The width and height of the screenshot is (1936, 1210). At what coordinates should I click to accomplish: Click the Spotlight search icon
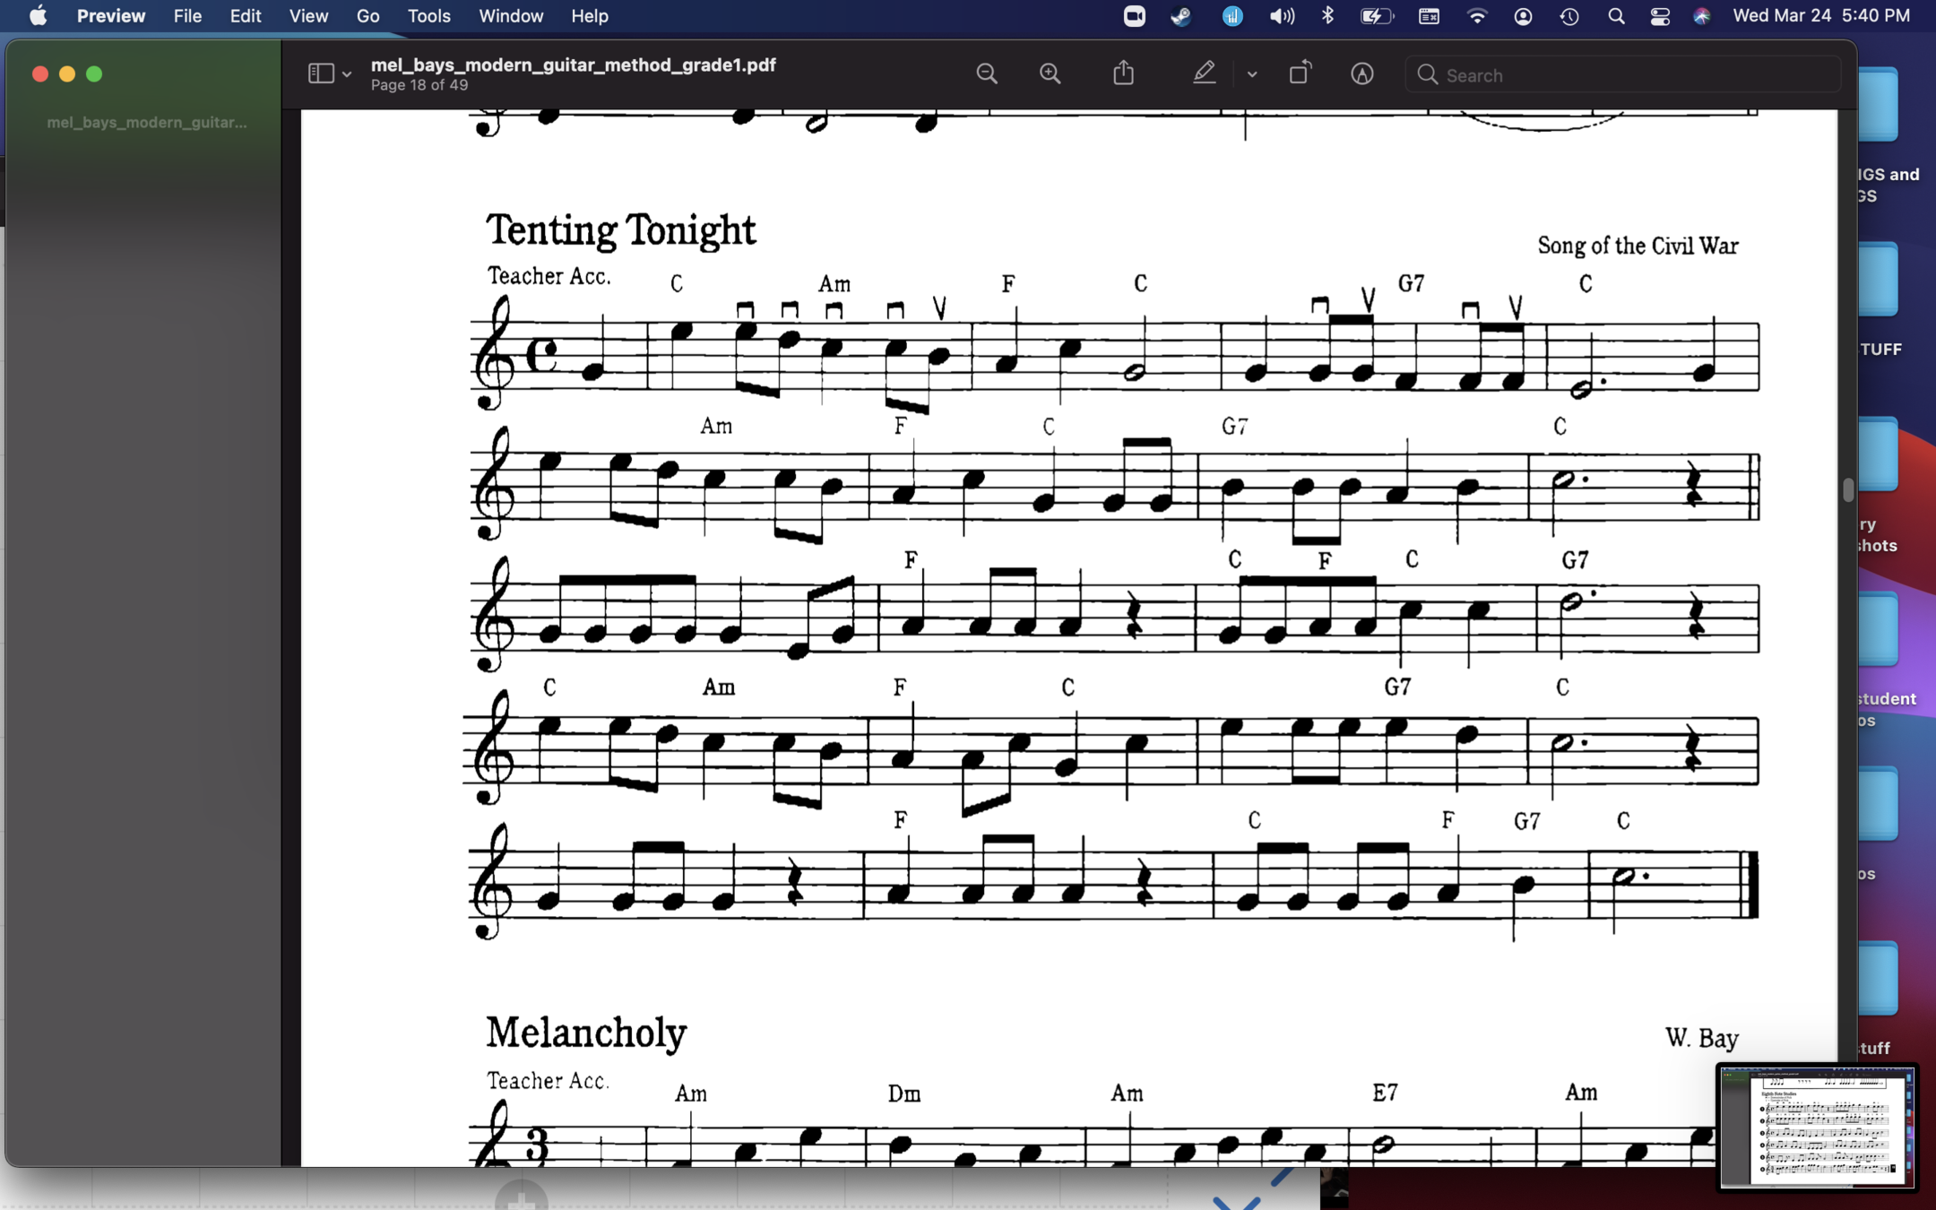[x=1615, y=16]
